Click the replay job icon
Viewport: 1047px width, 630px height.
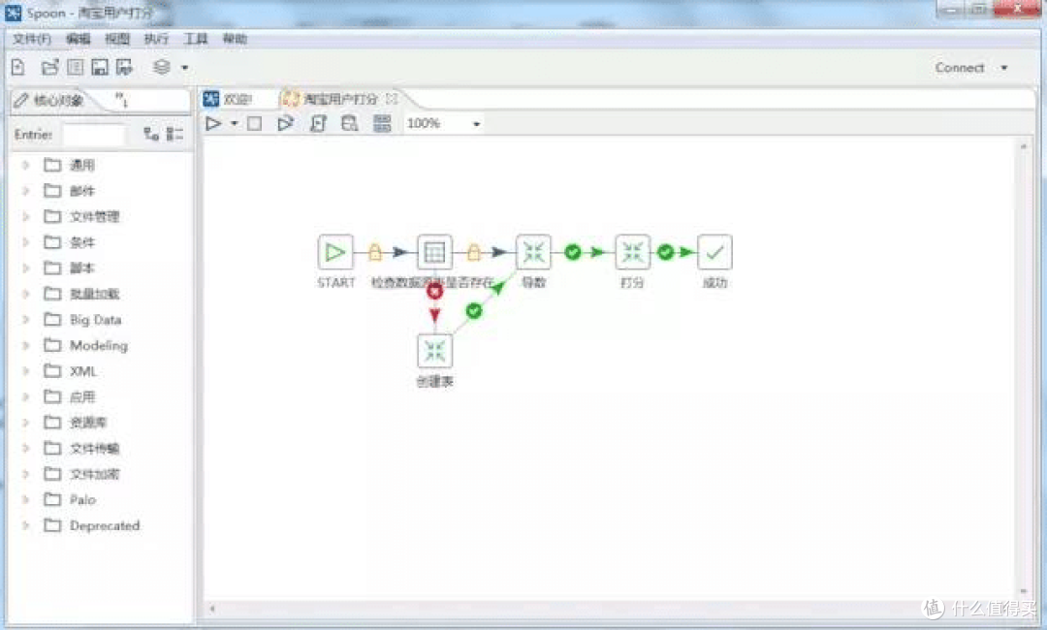(x=285, y=123)
